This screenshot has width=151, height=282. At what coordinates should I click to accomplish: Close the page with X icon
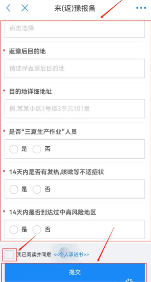click(25, 8)
